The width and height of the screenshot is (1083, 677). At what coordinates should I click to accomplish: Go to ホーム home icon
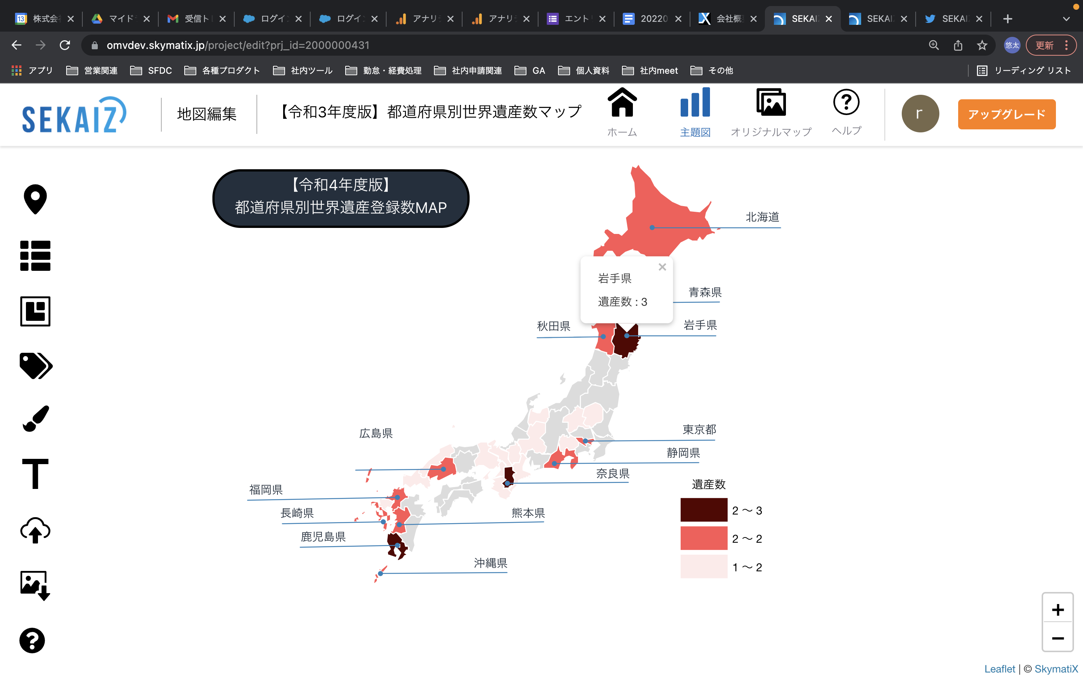pyautogui.click(x=622, y=112)
